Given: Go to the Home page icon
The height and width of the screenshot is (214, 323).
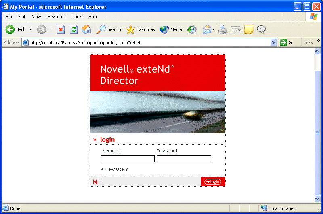Looking at the screenshot, I should pos(86,29).
